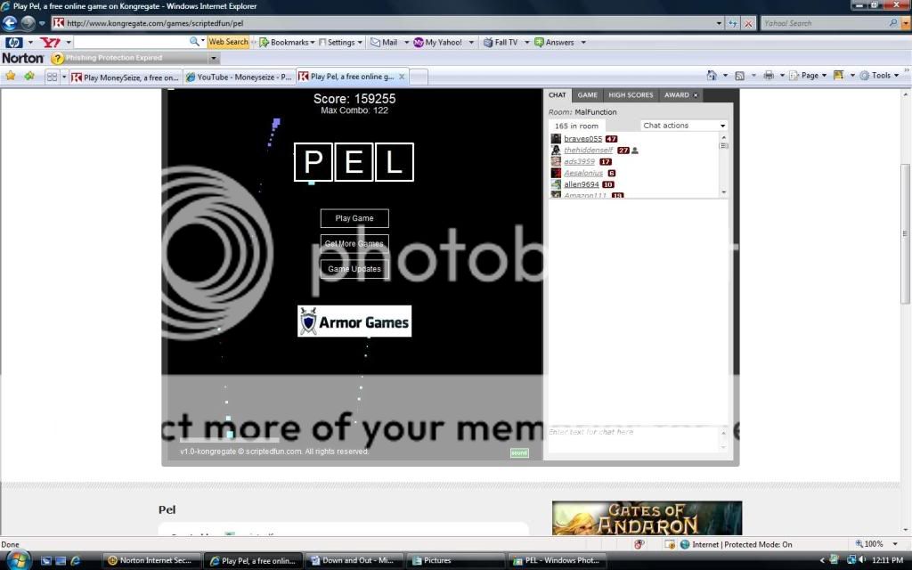Close the Play Pel browser tab

402,77
